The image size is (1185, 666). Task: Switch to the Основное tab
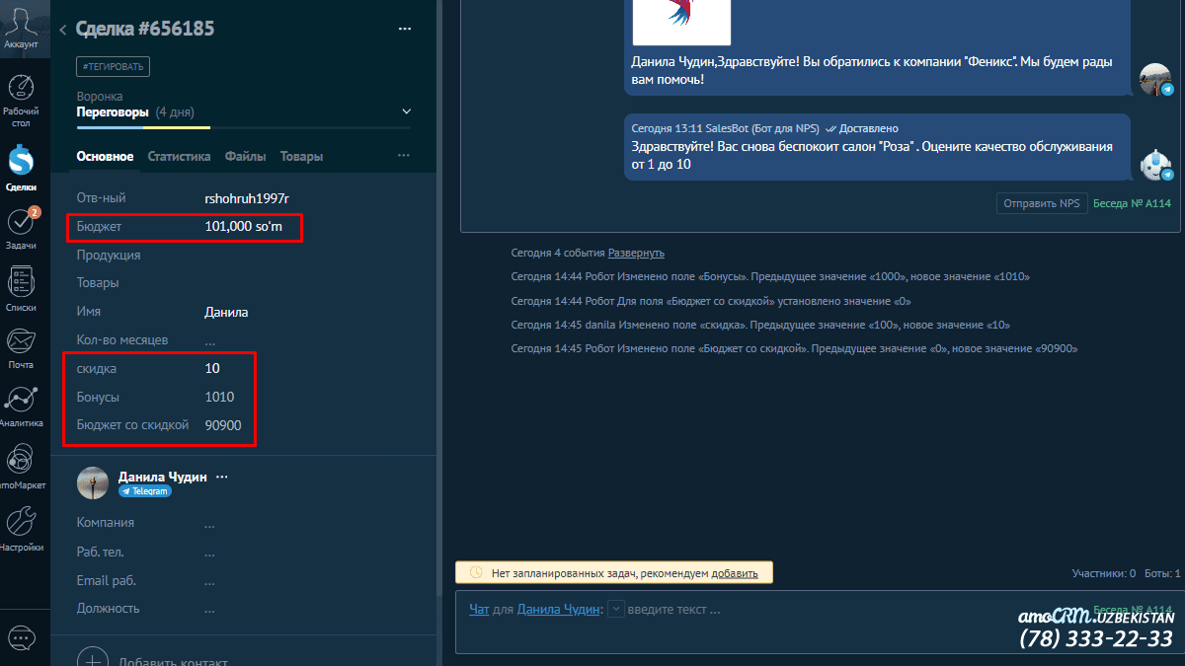(x=105, y=156)
